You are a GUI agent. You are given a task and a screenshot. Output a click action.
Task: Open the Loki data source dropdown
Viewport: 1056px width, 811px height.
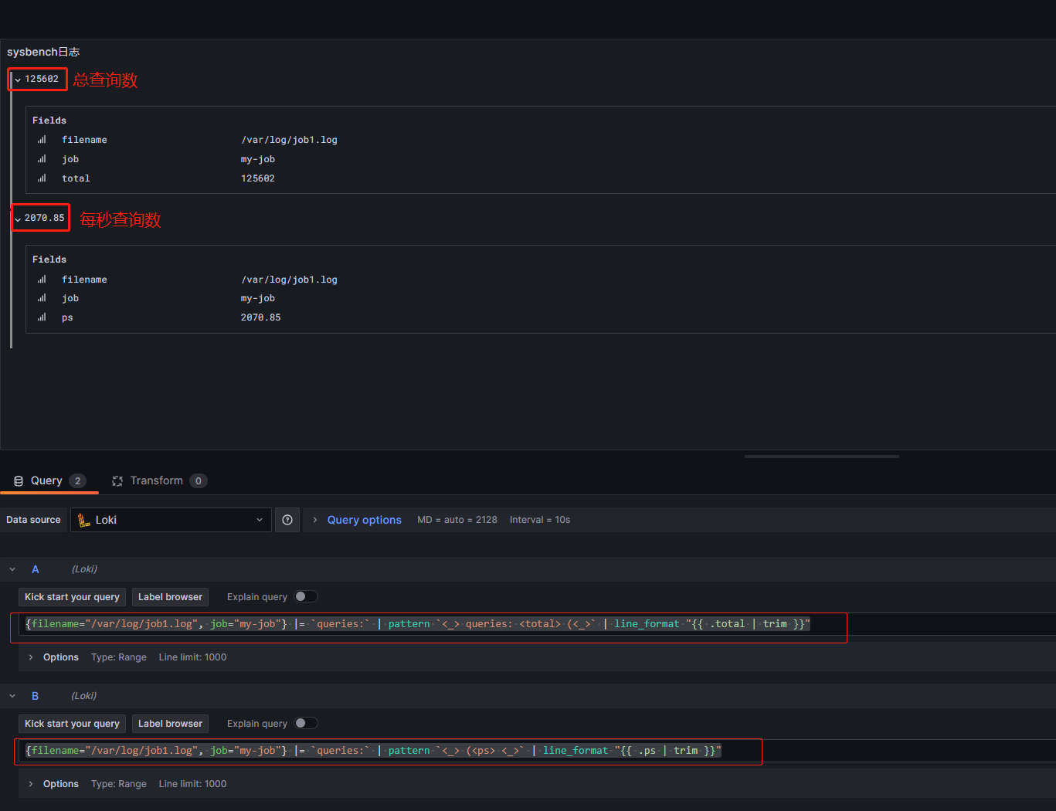pyautogui.click(x=171, y=520)
